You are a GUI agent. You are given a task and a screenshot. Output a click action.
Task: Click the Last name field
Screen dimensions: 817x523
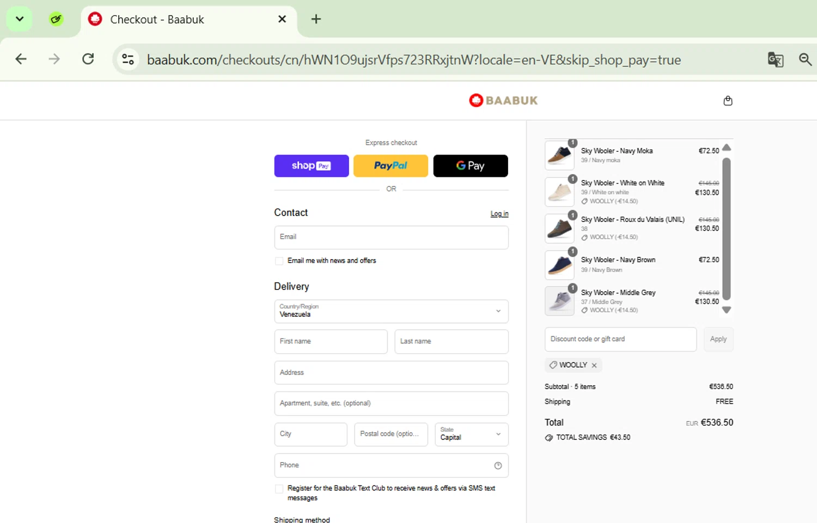(x=452, y=342)
